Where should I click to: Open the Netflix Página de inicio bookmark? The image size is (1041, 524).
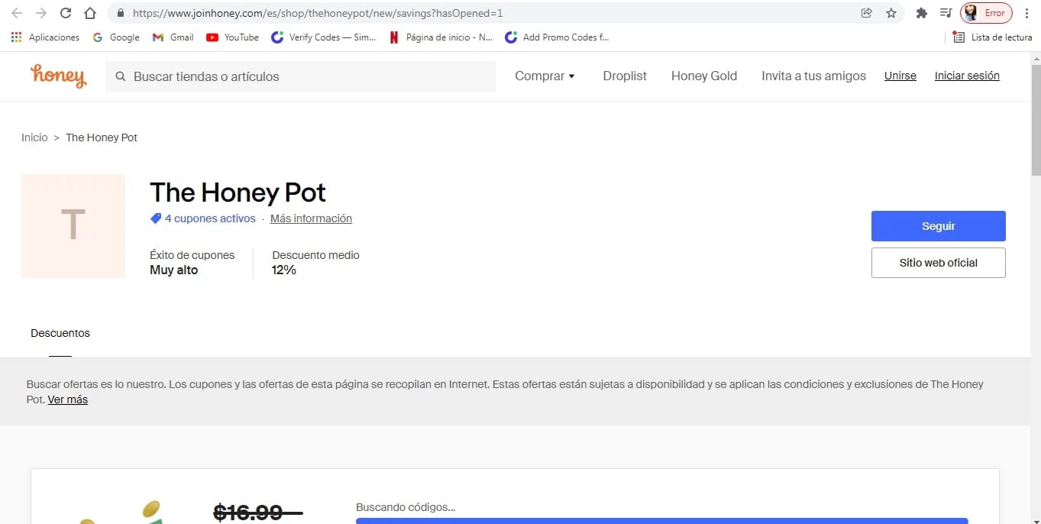pyautogui.click(x=441, y=37)
